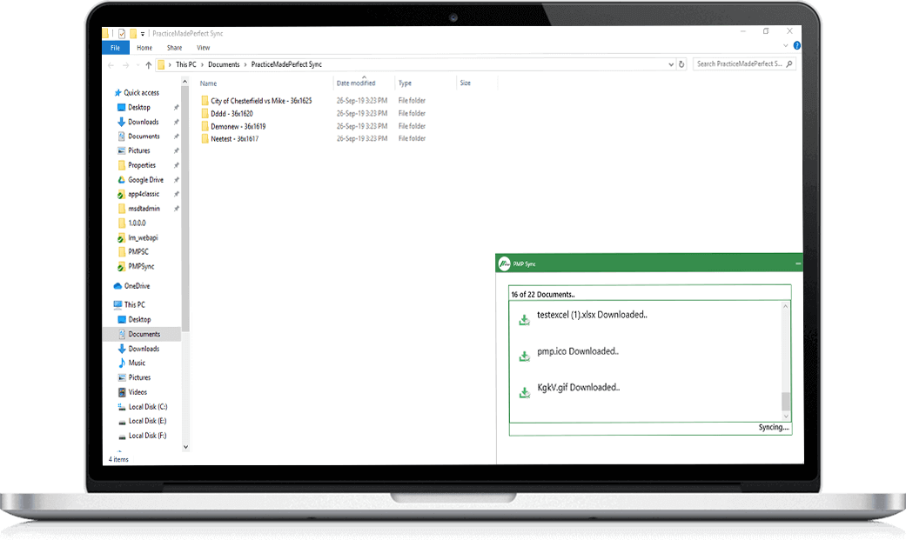Click the KgkV.gif download icon
Viewport: 906px width, 540px height.
pyautogui.click(x=524, y=392)
